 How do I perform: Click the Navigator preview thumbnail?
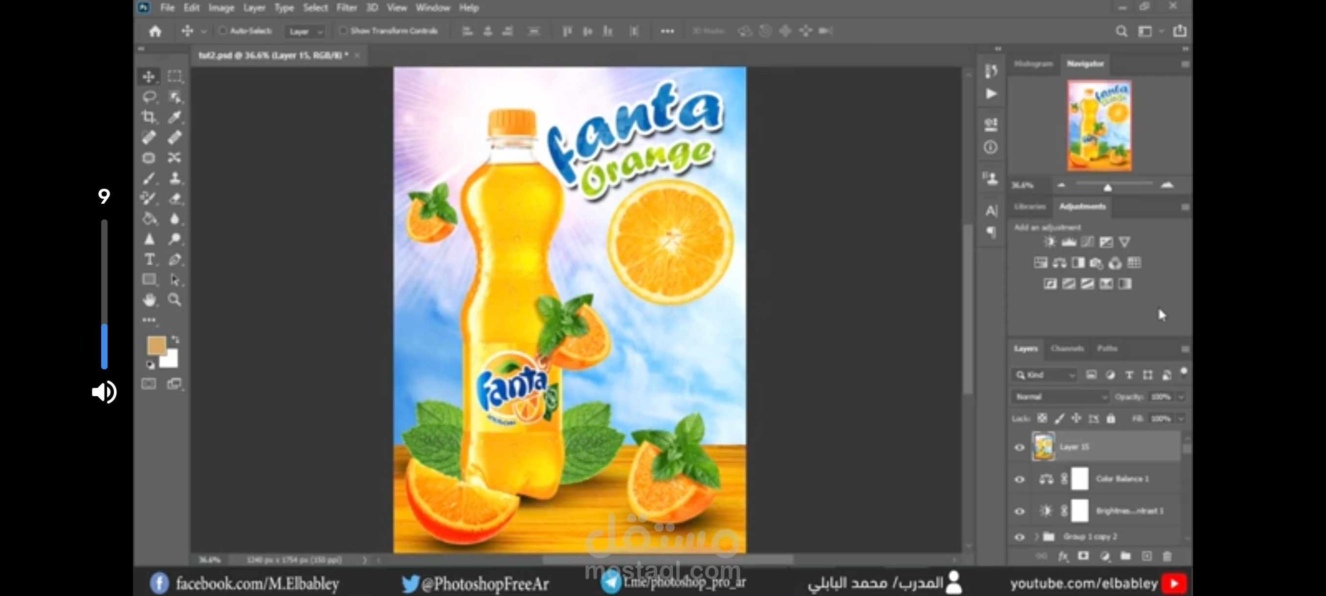(x=1100, y=126)
